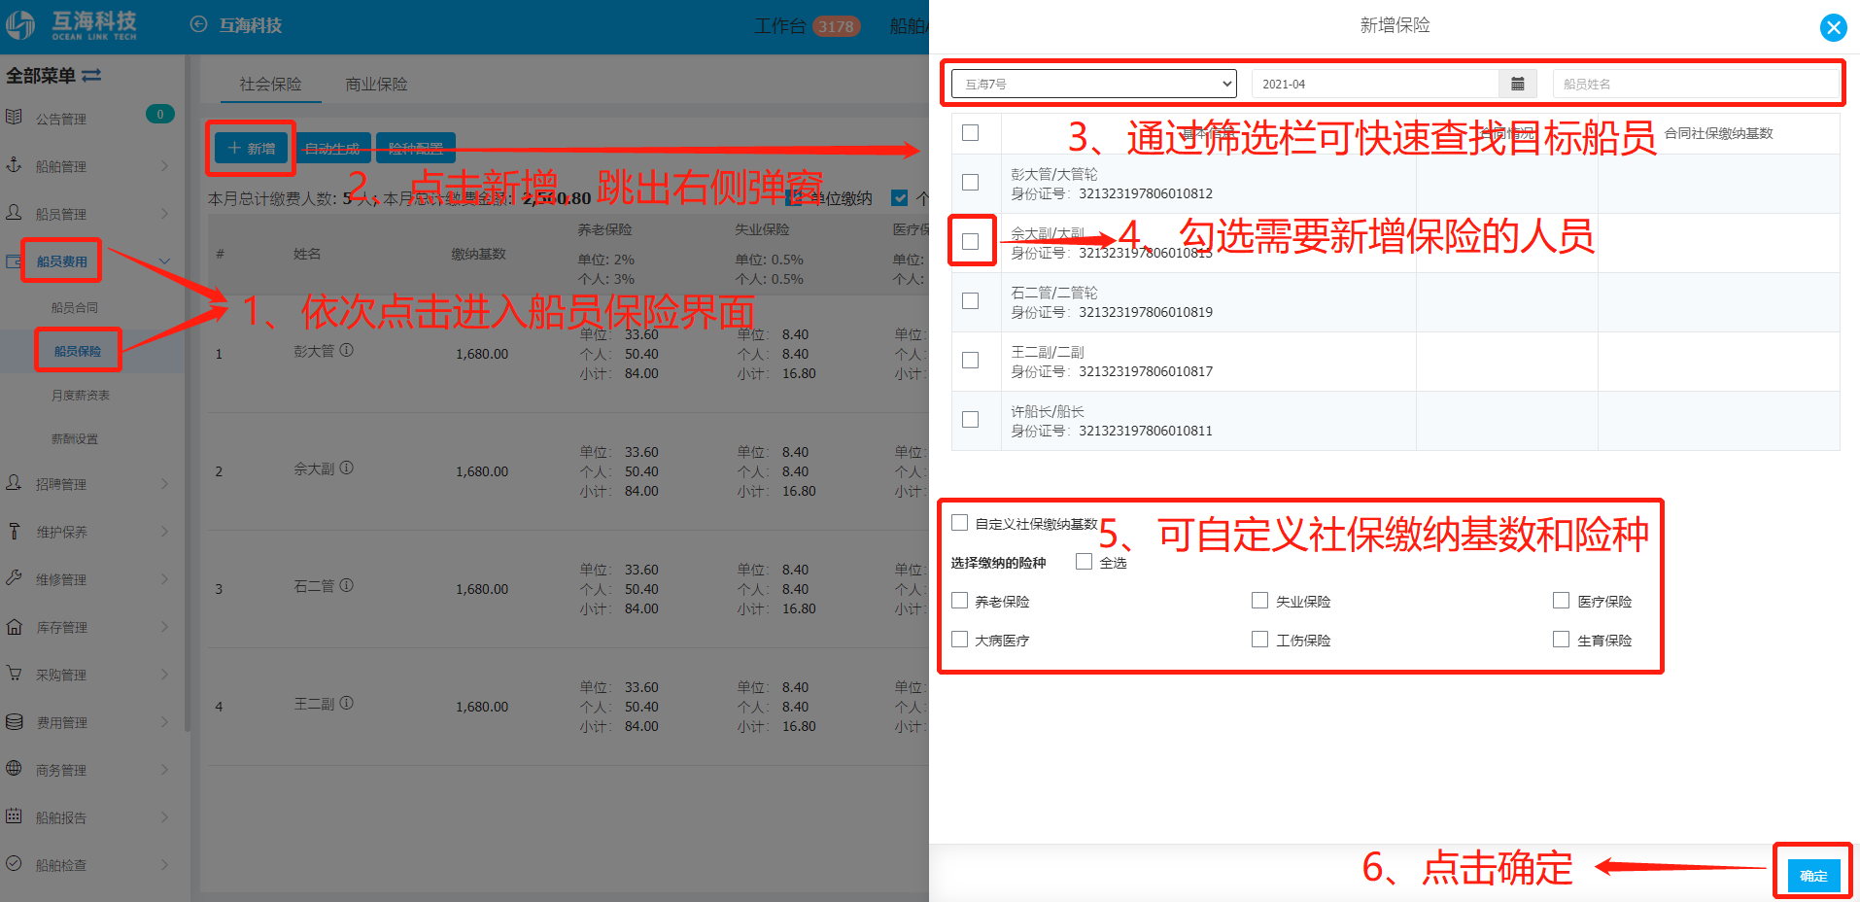The image size is (1860, 902).
Task: Click the 船员费用 wallet icon
Action: (14, 260)
